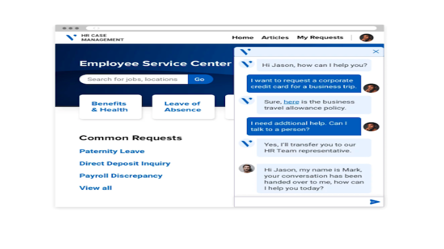
Task: Click bot avatar beside HR Team transfer message
Action: [246, 143]
